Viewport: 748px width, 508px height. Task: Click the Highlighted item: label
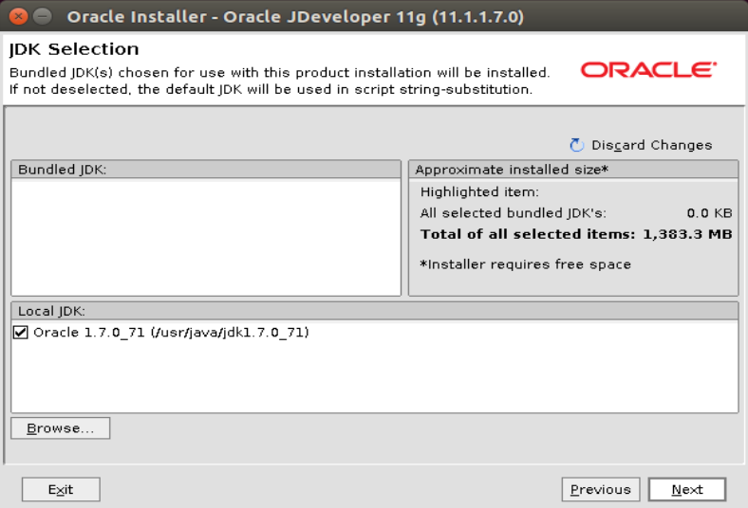pyautogui.click(x=479, y=191)
